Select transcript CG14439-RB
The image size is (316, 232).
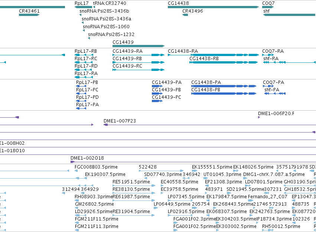point(127,59)
